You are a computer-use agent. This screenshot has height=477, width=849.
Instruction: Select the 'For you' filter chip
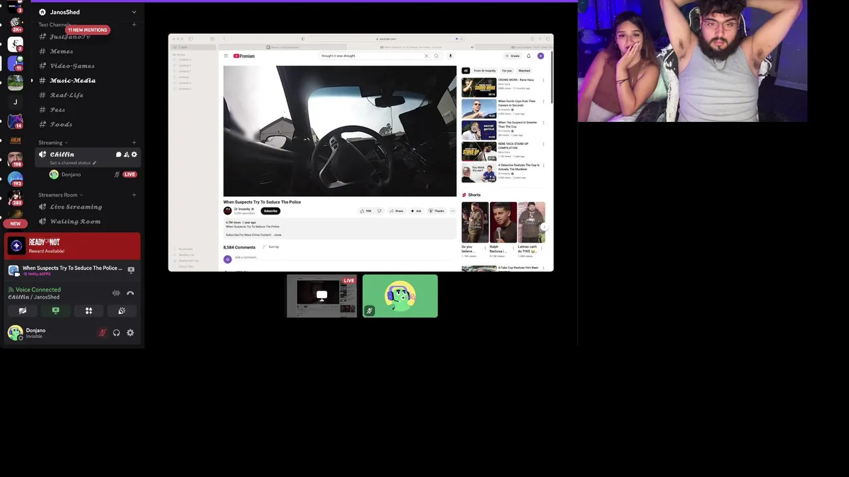(x=507, y=71)
